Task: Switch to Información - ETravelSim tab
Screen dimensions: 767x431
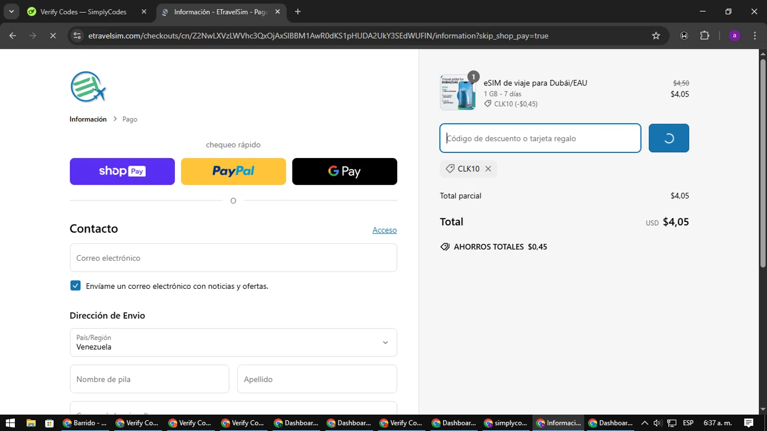Action: [x=220, y=12]
